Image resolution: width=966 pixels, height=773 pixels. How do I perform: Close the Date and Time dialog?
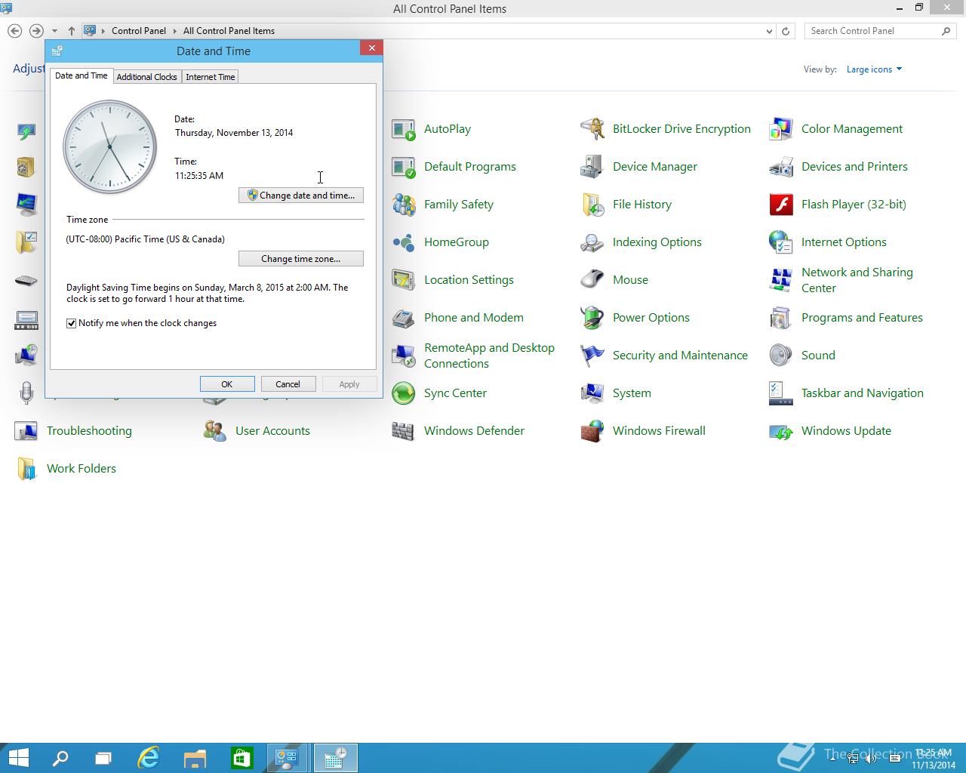tap(371, 48)
